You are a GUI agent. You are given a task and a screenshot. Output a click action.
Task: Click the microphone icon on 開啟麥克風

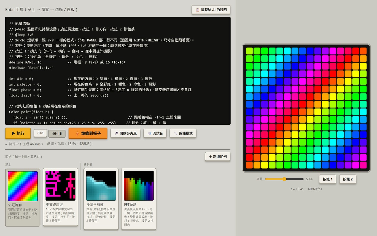point(116,133)
